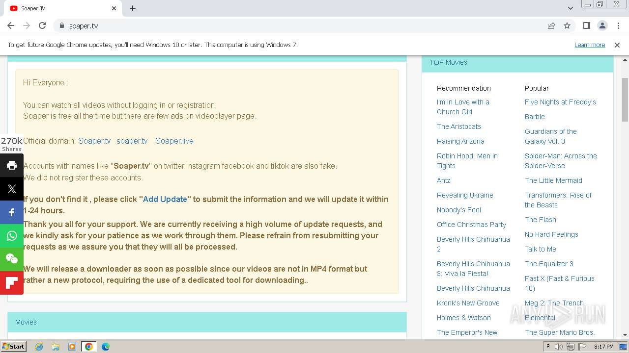Open the Learn more link

(x=590, y=45)
